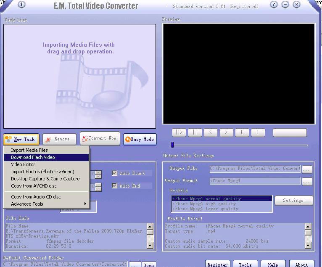Viewport: 322px width, 267px height.
Task: Click the info icon in title bar
Action: 21,4
